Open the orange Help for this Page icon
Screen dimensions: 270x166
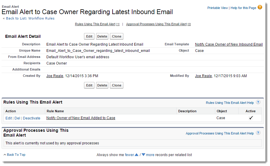260,8
